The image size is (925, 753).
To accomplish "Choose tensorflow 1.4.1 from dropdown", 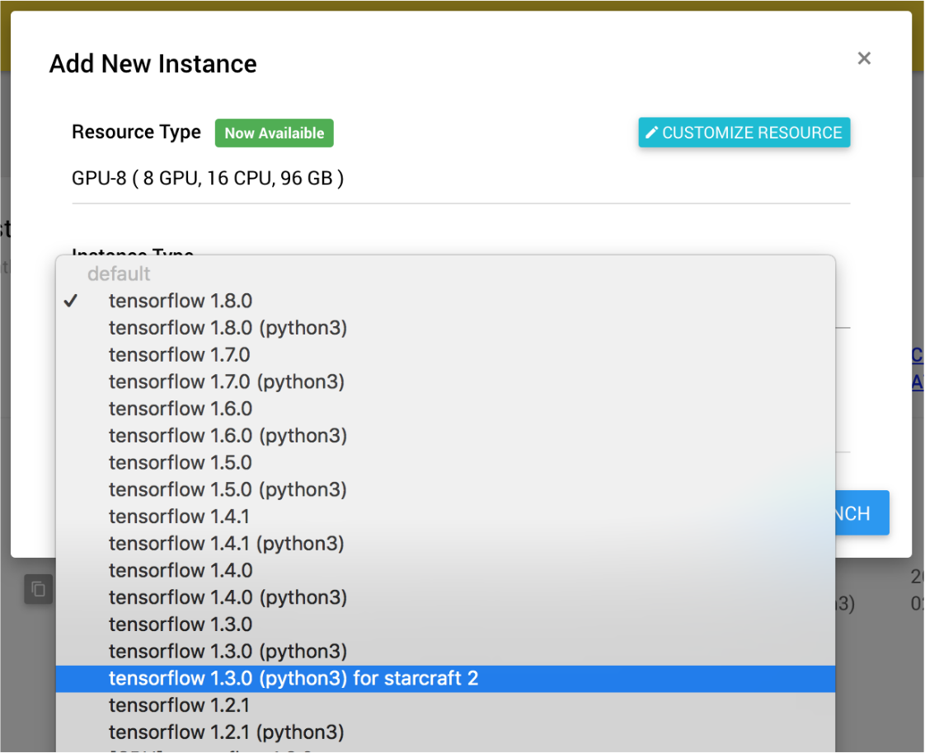I will [445, 517].
